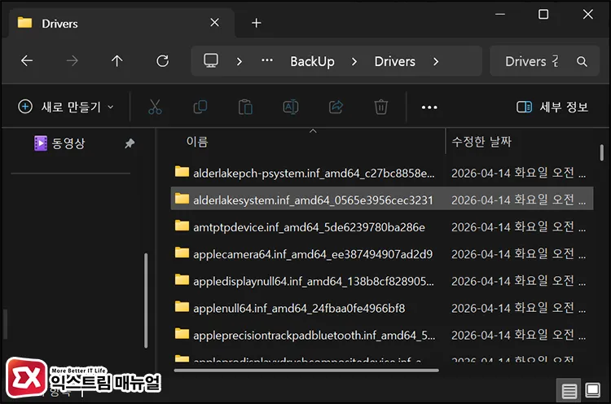611x404 pixels.
Task: Select the appledisplaynull64.inf folder
Action: 382,281
